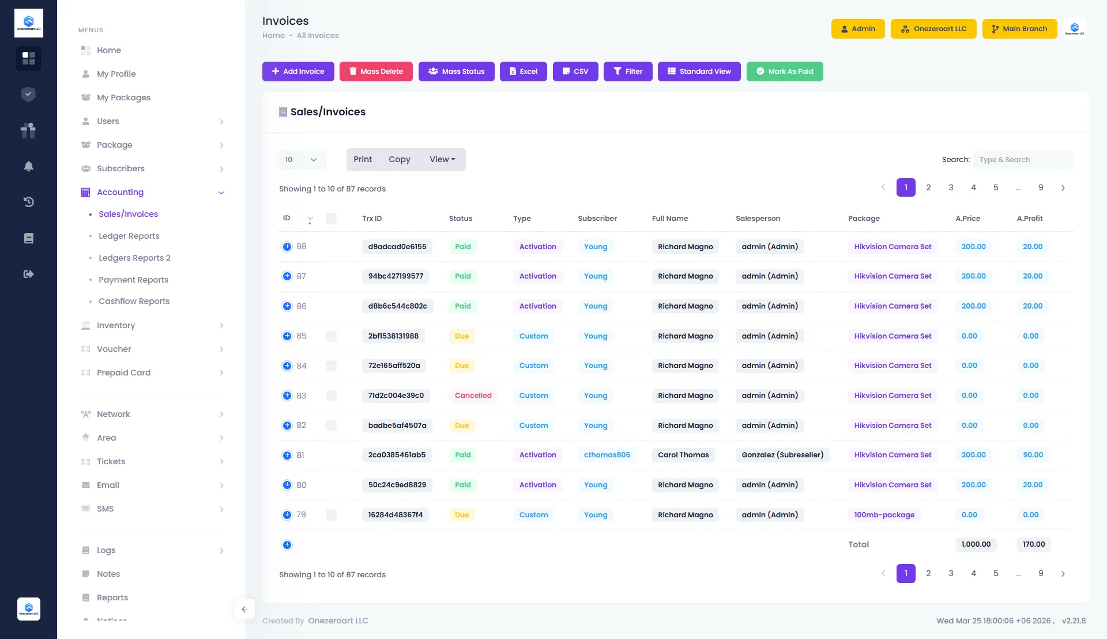Image resolution: width=1107 pixels, height=639 pixels.
Task: Open the notifications bell icon
Action: click(28, 166)
